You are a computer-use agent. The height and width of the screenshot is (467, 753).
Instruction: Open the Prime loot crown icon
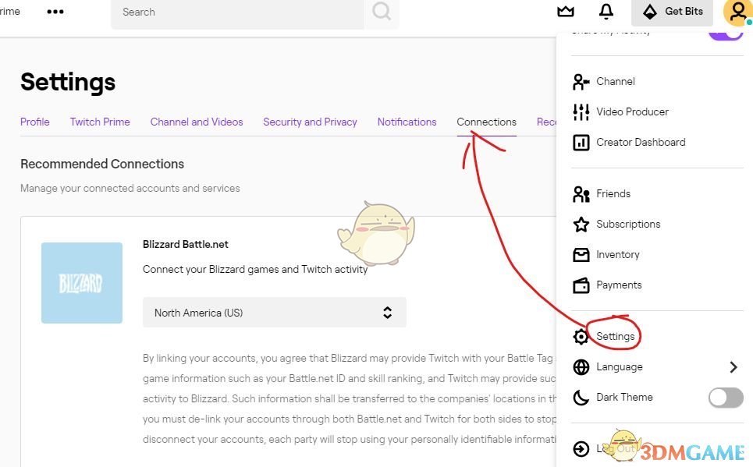point(566,11)
